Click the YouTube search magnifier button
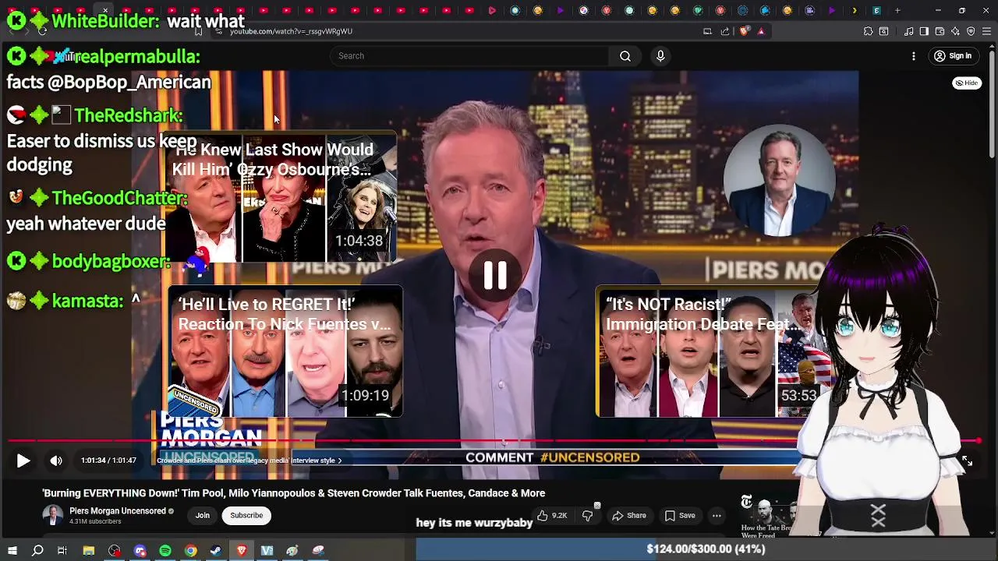The height and width of the screenshot is (561, 998). click(x=625, y=56)
